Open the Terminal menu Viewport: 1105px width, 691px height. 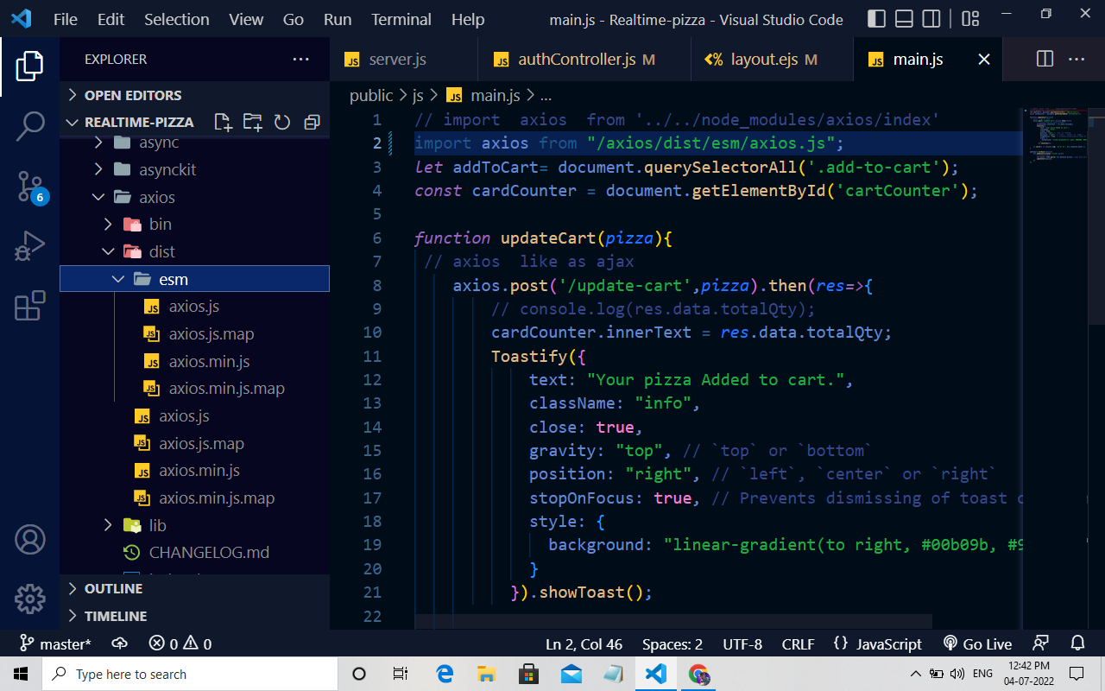click(401, 19)
